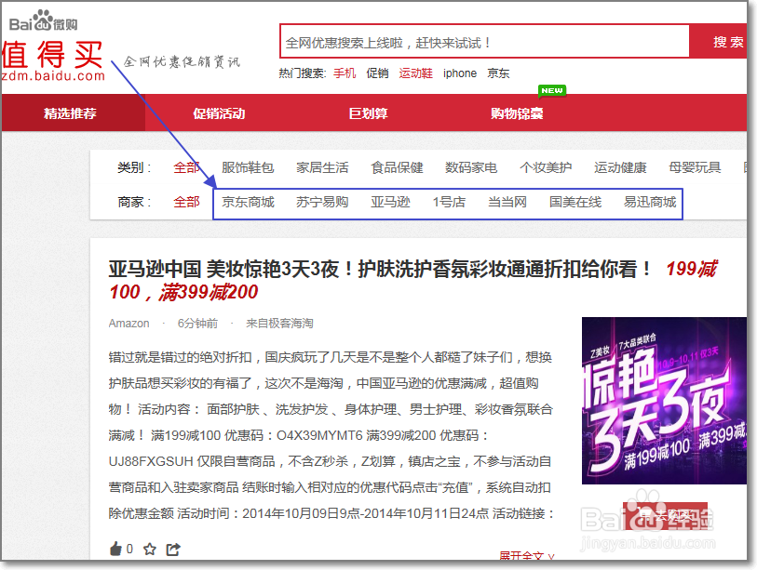Filter category by 服饰鞋包

coord(248,167)
